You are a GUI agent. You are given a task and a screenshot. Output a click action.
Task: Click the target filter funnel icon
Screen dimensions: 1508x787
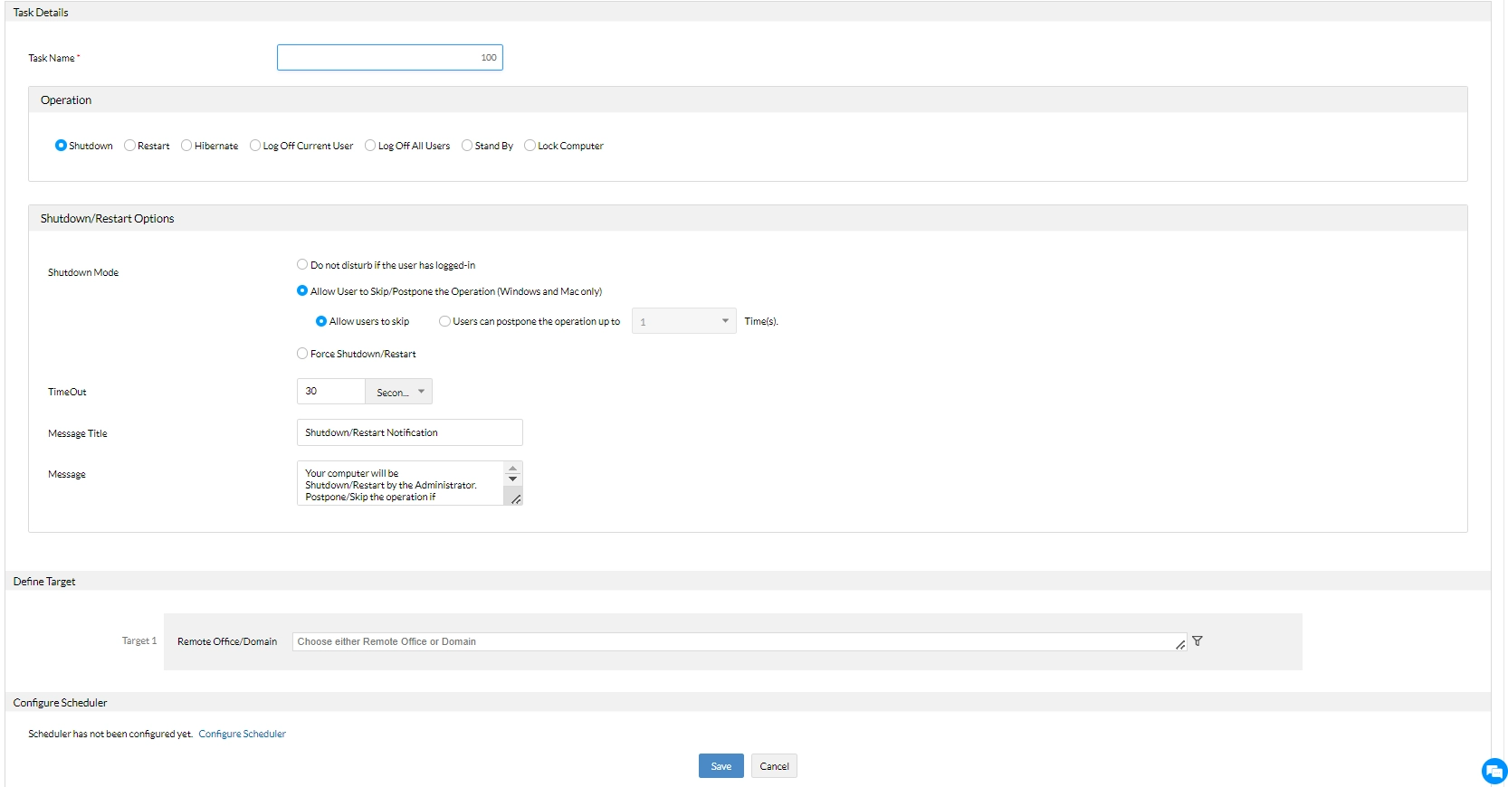(x=1198, y=641)
